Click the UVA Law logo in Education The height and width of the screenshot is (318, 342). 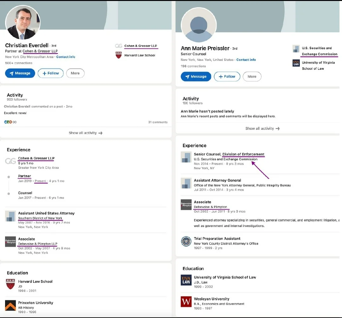tap(186, 280)
